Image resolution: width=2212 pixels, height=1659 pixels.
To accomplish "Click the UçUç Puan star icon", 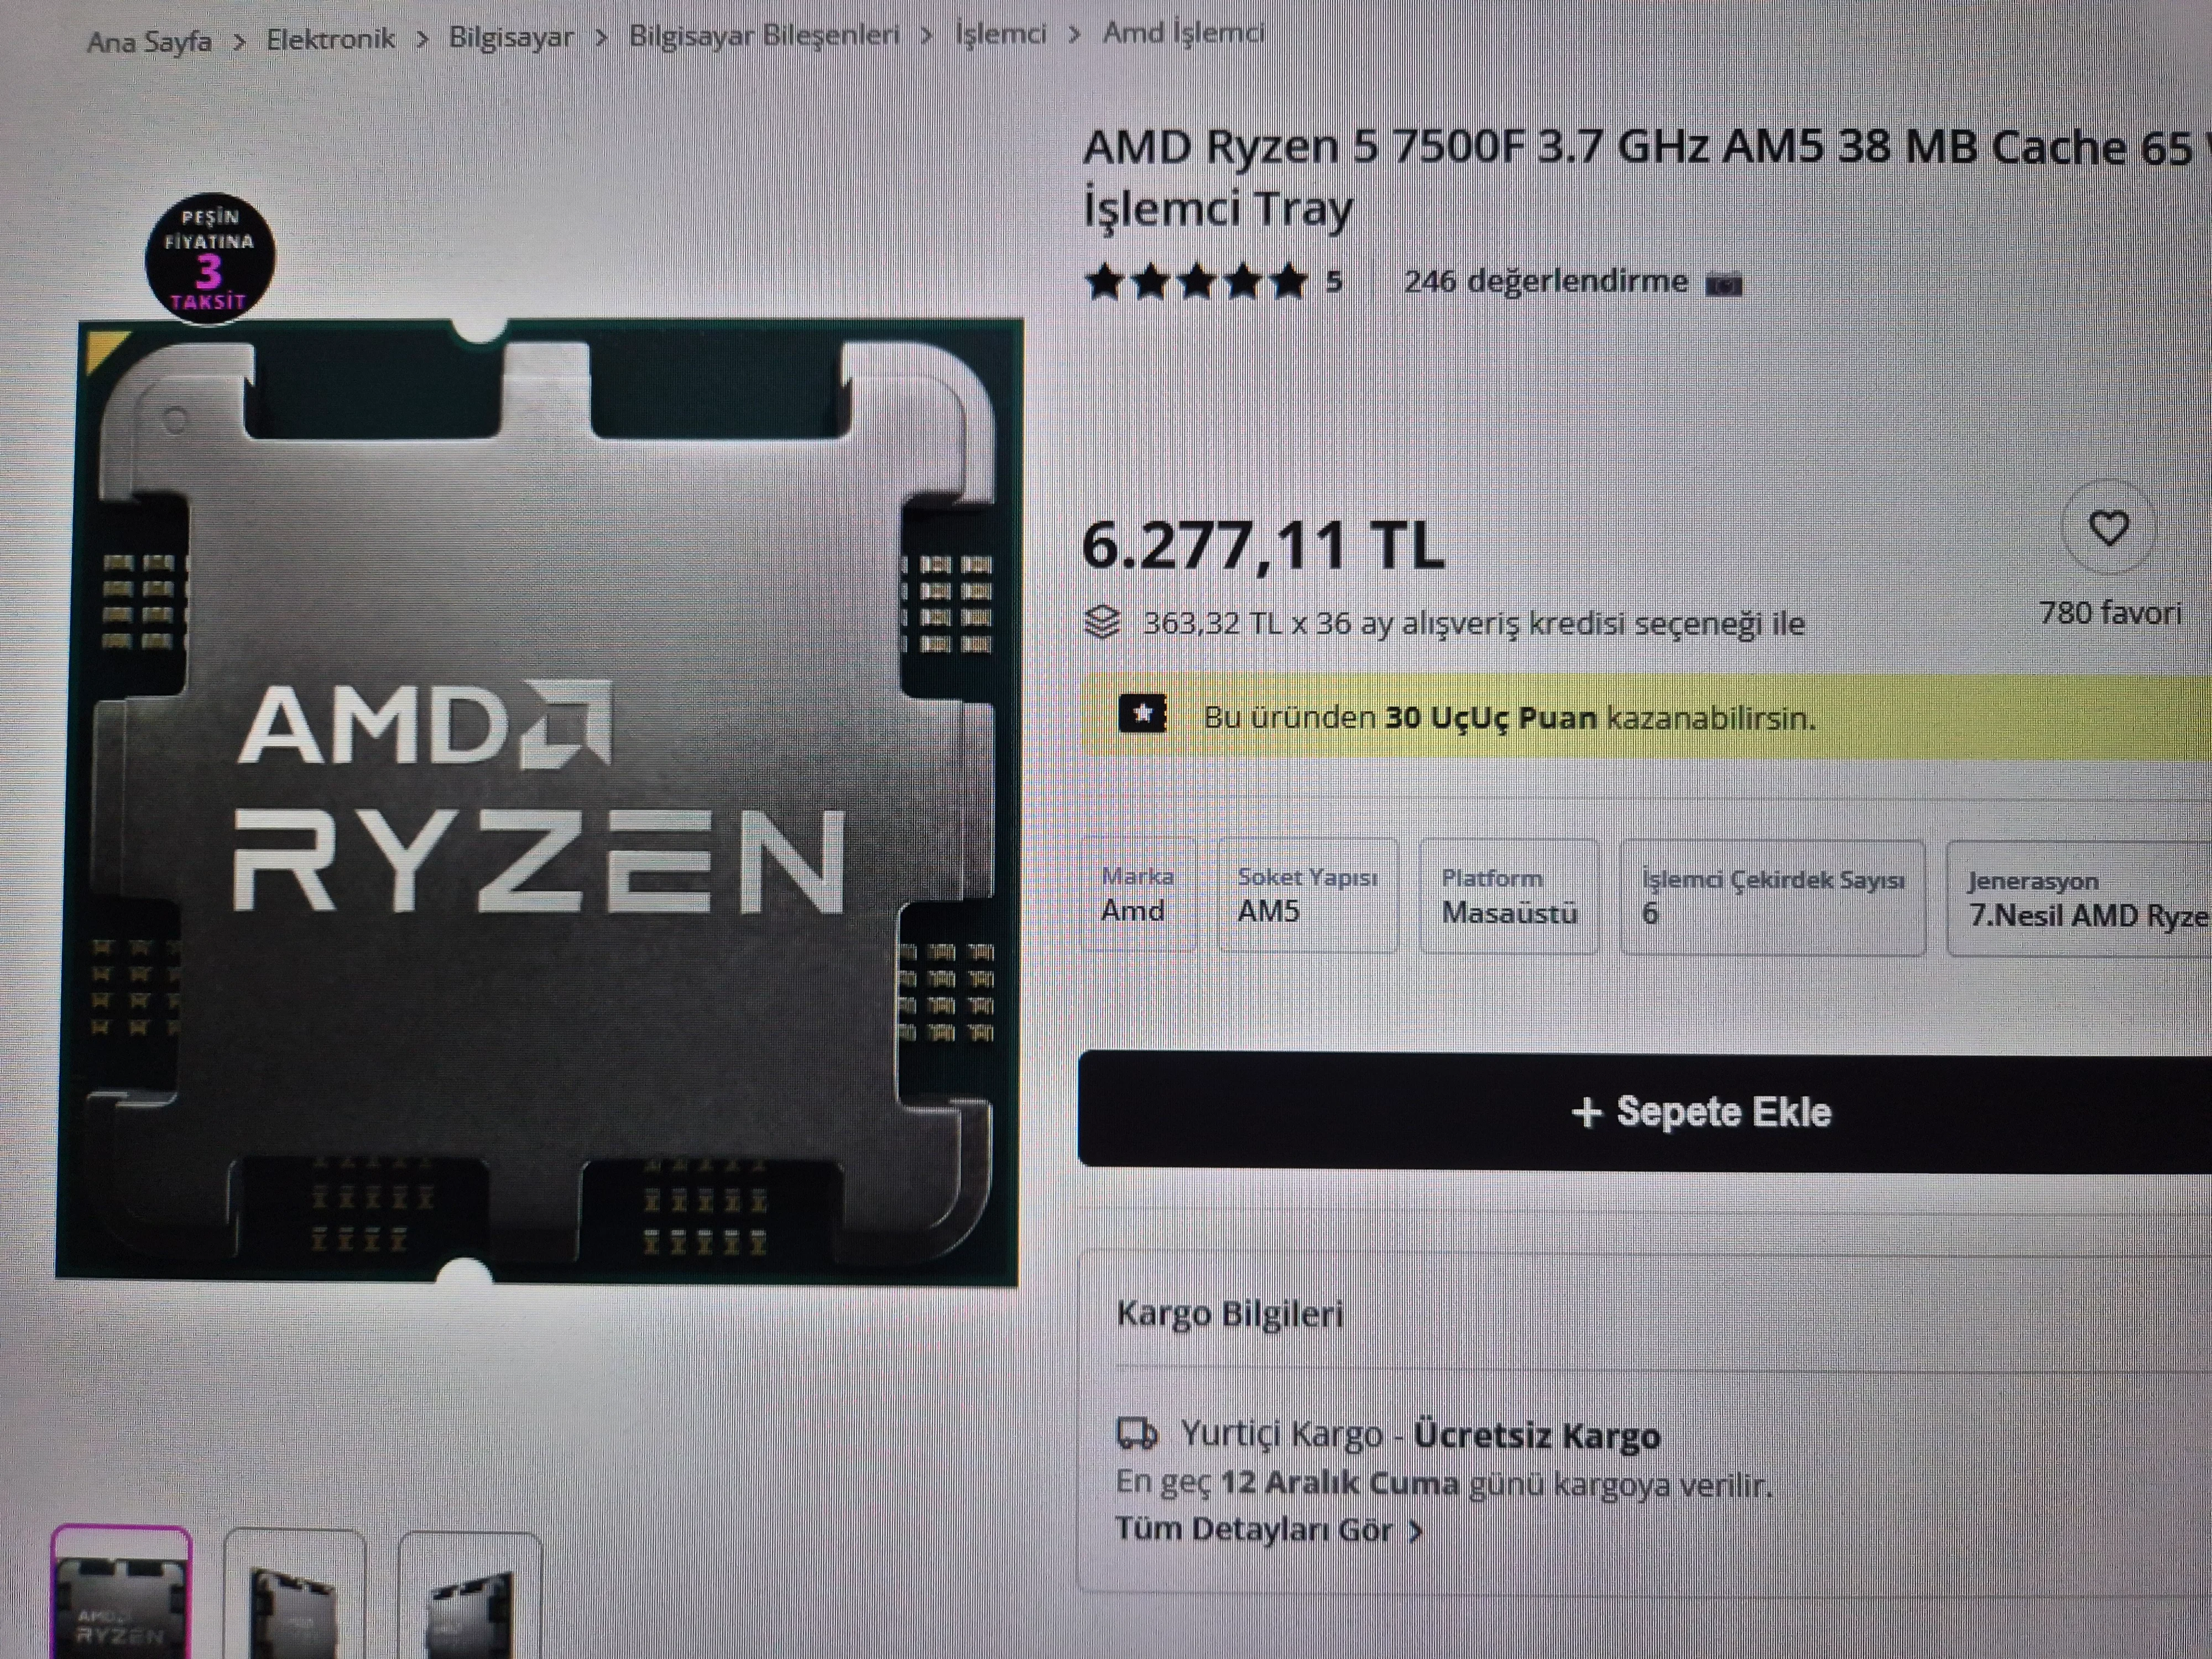I will [1143, 714].
